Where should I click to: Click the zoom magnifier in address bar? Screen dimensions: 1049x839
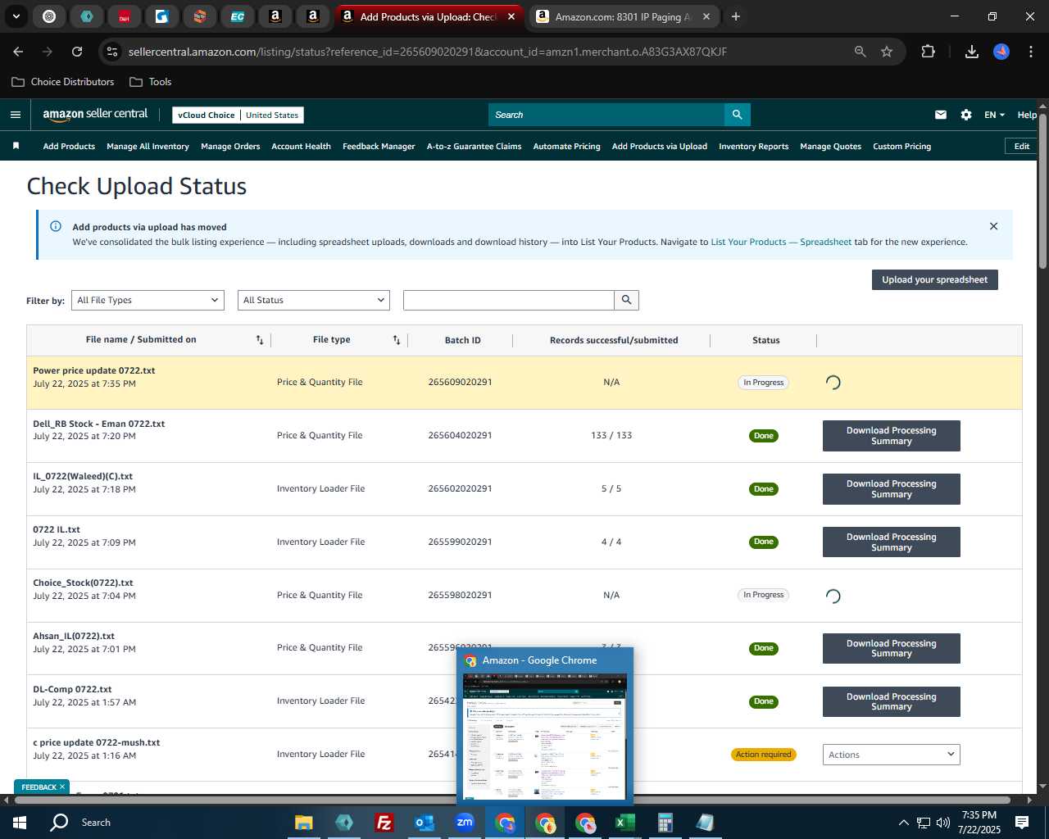click(x=860, y=52)
